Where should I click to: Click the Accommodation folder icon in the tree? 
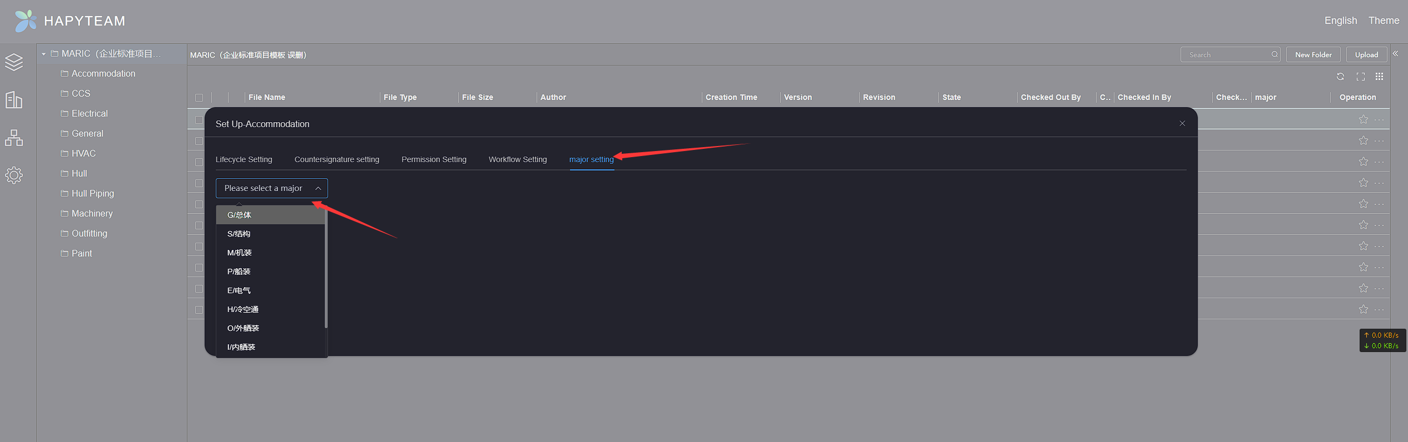coord(65,73)
